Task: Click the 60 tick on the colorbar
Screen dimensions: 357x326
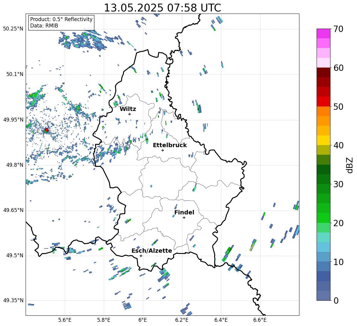Action: [338, 68]
